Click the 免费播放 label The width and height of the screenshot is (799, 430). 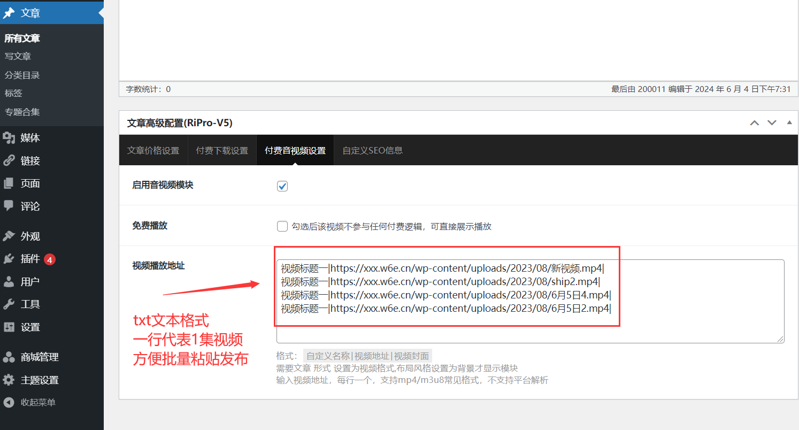click(x=150, y=226)
